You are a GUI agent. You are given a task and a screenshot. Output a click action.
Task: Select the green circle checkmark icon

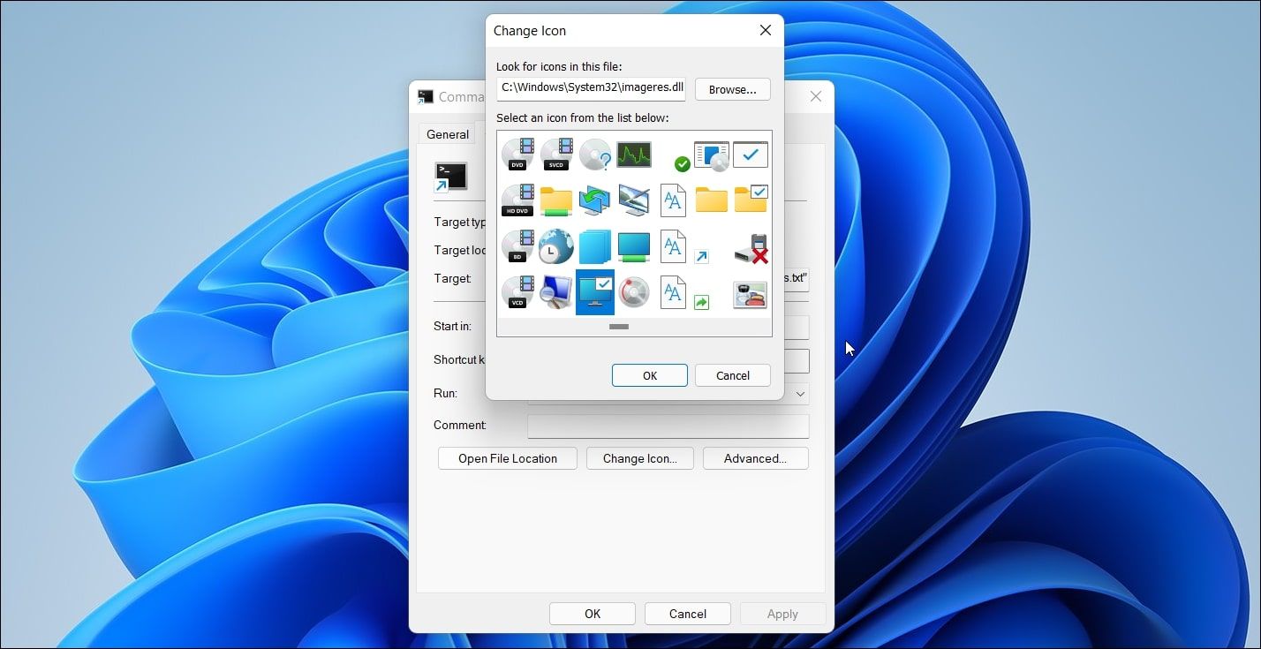tap(682, 163)
